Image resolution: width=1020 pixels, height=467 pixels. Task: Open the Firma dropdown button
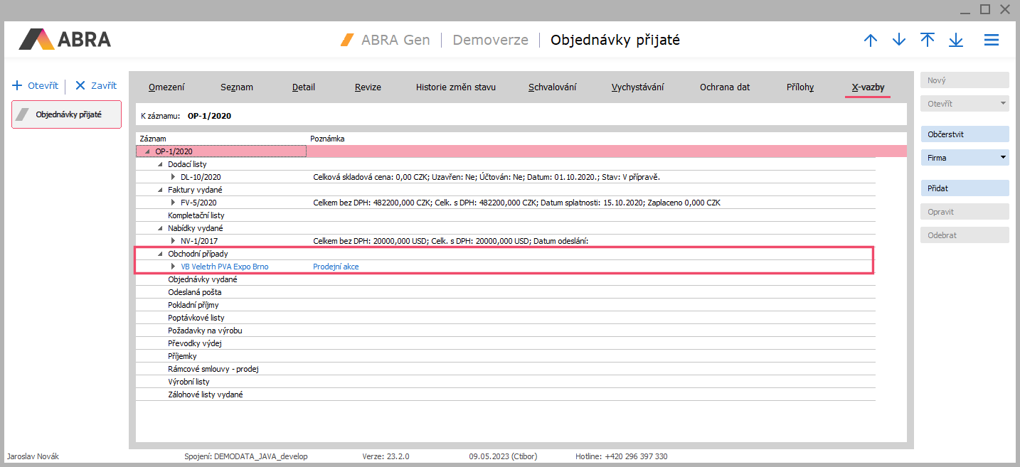pos(965,158)
